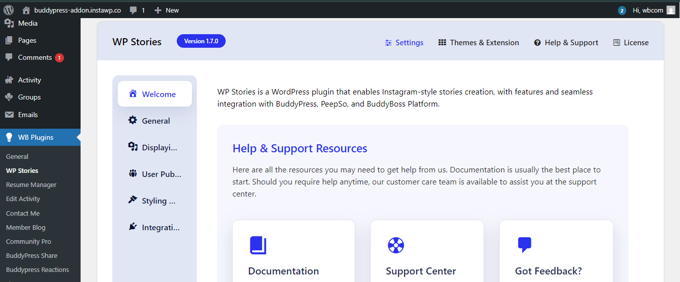
Task: Open the updates badge showing 2
Action: [x=622, y=10]
